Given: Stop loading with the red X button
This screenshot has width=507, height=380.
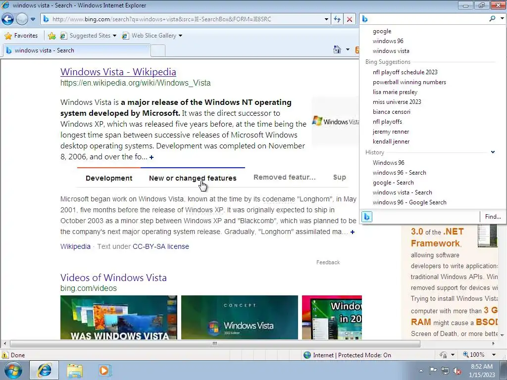Looking at the screenshot, I should [x=350, y=19].
